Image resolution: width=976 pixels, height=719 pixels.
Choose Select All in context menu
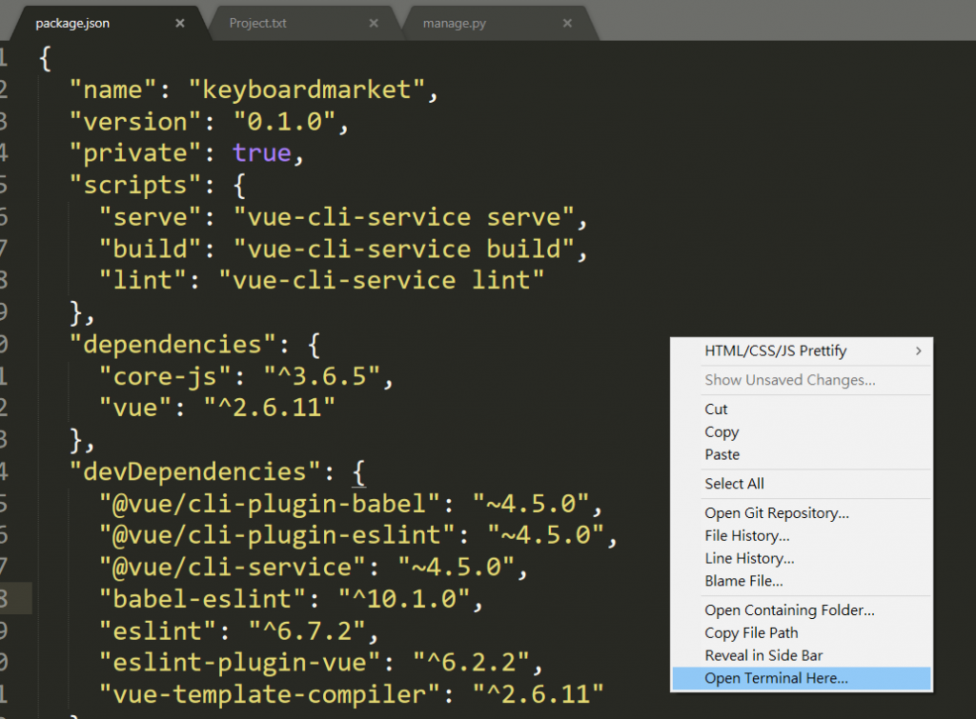tap(802, 484)
